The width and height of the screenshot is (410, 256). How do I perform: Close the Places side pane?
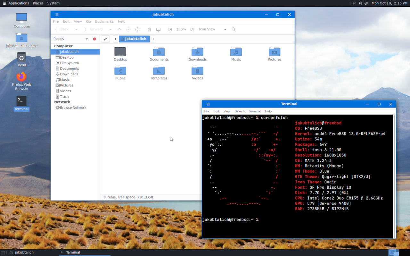coord(94,39)
